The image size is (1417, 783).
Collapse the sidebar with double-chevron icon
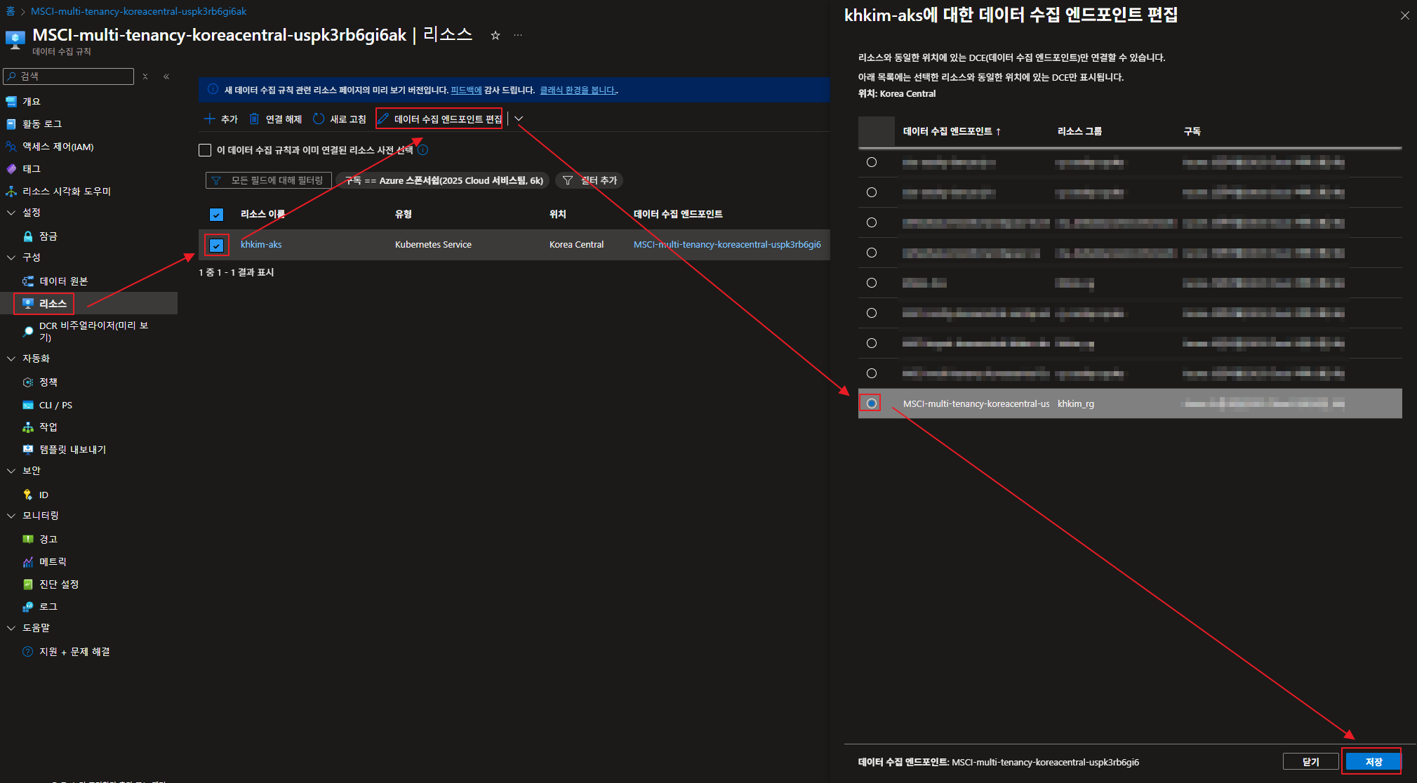[166, 76]
